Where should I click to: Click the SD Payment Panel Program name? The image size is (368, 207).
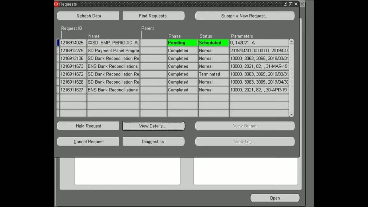(113, 51)
